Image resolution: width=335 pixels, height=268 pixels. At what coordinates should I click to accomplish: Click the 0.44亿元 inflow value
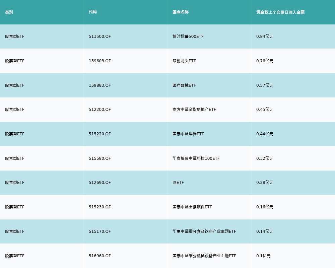[x=265, y=134]
